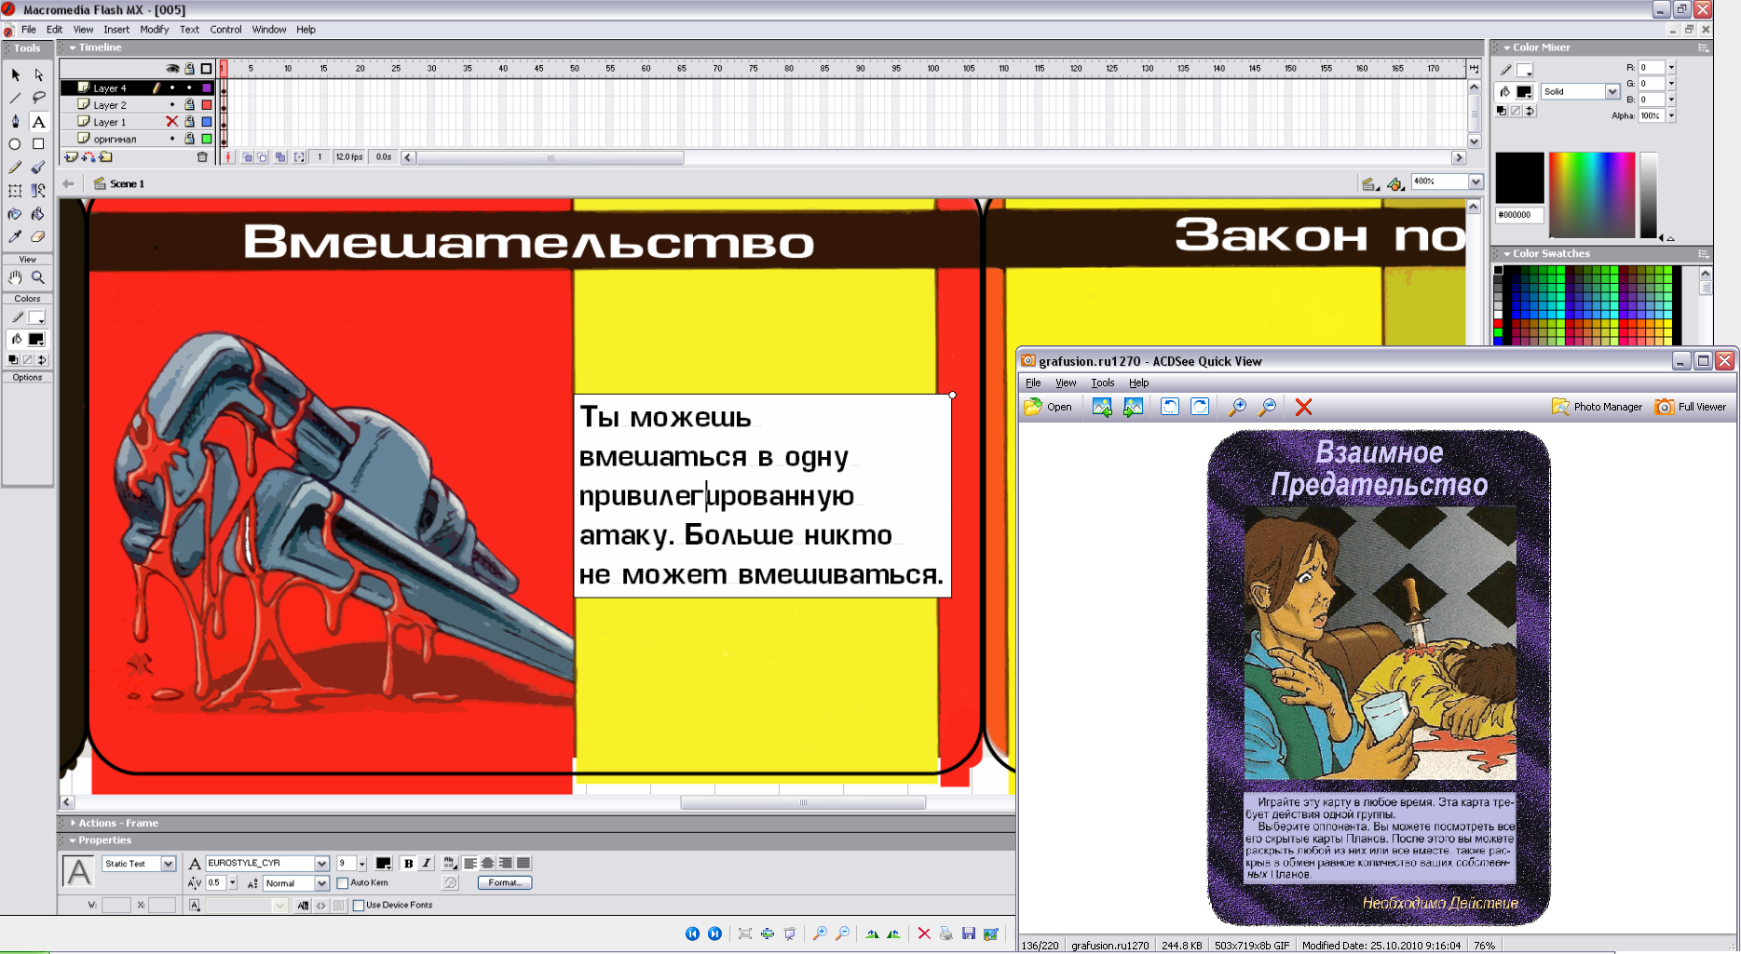This screenshot has width=1741, height=954.
Task: Select the Zoom magnifier tool
Action: (x=38, y=277)
